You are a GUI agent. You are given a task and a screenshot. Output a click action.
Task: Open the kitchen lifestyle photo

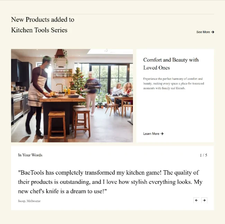(x=72, y=96)
